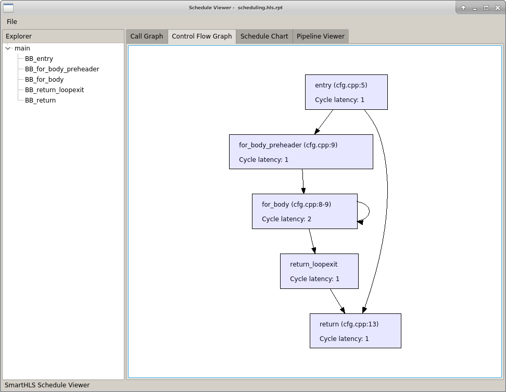
Task: Click the return_loopexit block node
Action: pyautogui.click(x=319, y=271)
